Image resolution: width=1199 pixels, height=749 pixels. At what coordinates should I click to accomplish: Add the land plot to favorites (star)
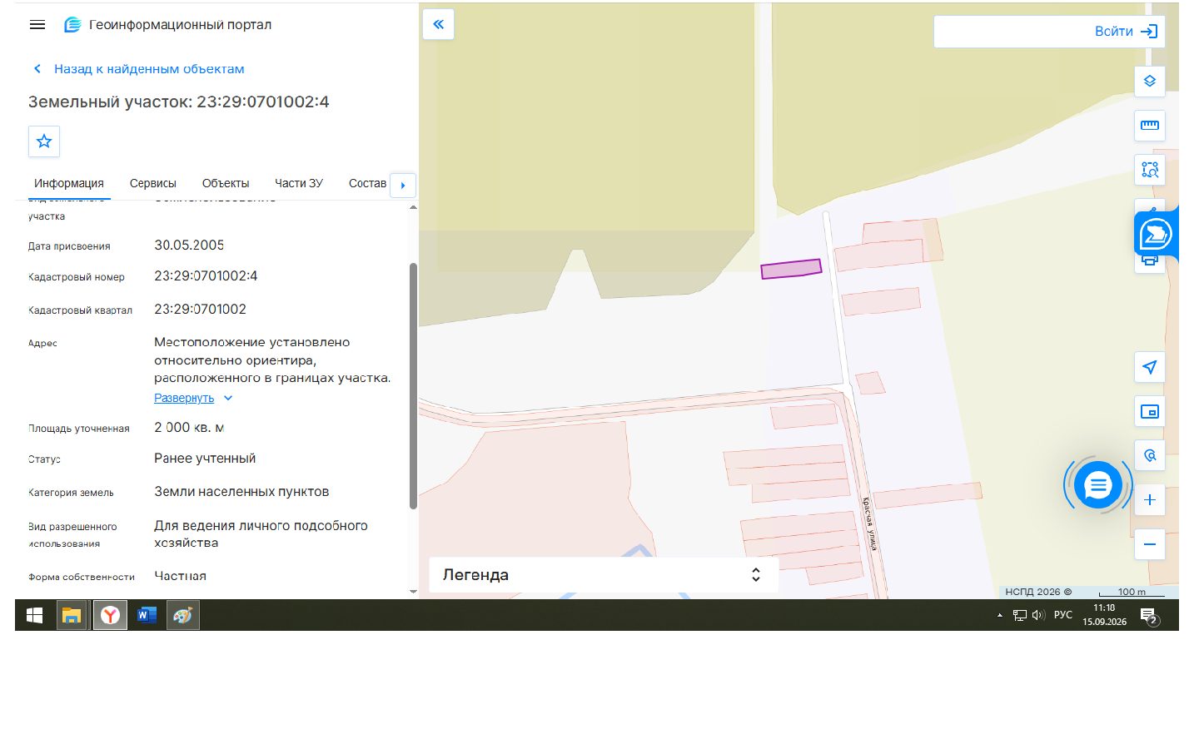tap(44, 141)
